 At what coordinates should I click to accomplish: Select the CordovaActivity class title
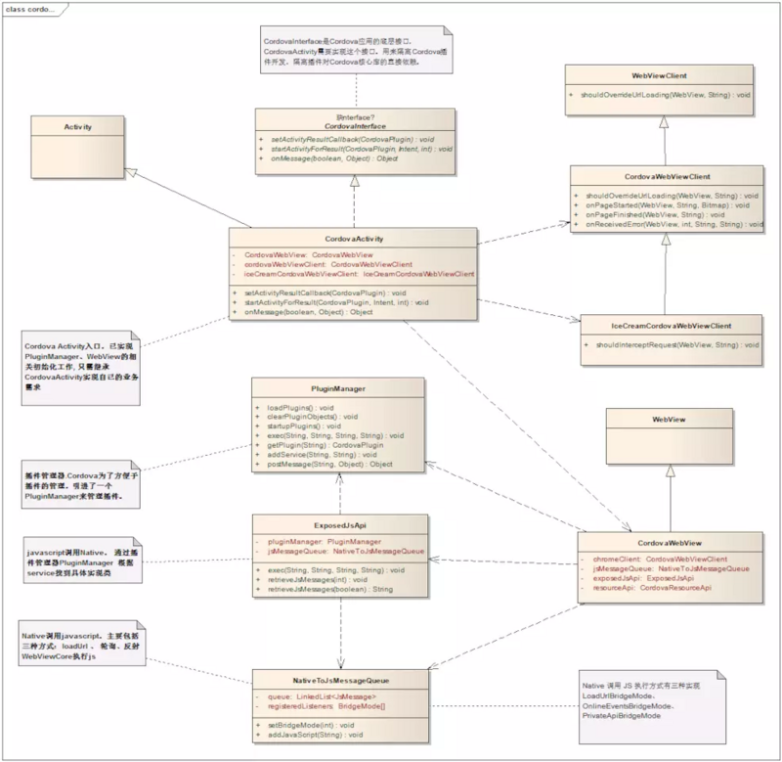point(354,239)
